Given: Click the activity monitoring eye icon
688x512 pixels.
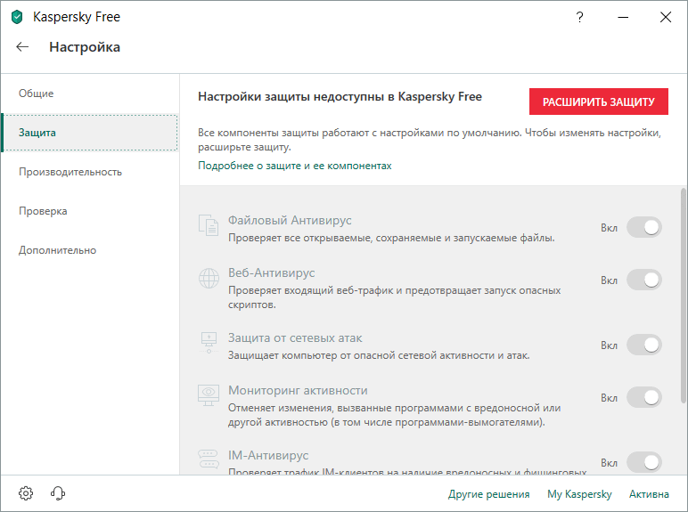Looking at the screenshot, I should click(209, 395).
